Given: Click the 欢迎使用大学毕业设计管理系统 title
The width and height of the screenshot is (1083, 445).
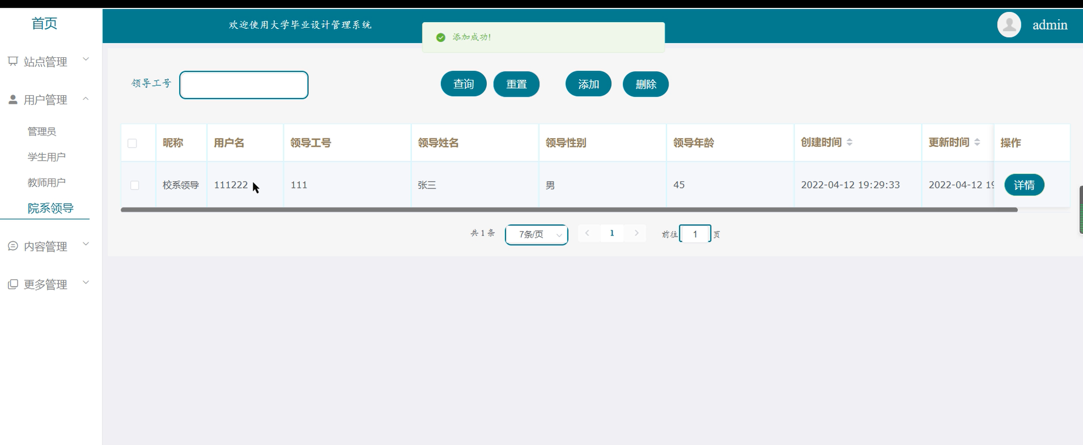Looking at the screenshot, I should [300, 25].
